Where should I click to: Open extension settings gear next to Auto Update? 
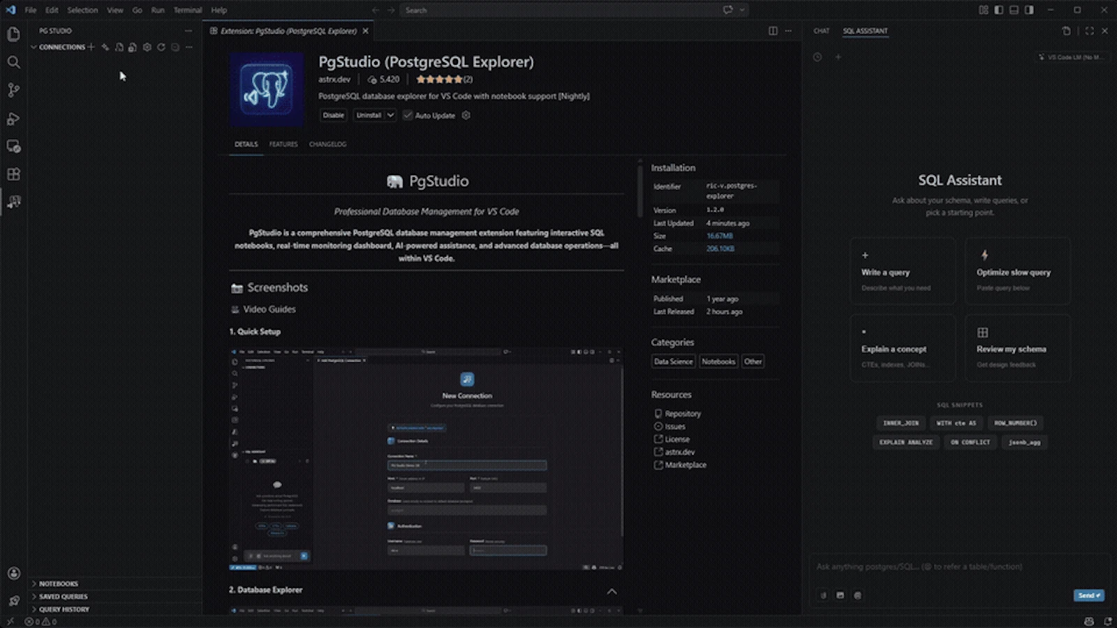click(x=466, y=115)
